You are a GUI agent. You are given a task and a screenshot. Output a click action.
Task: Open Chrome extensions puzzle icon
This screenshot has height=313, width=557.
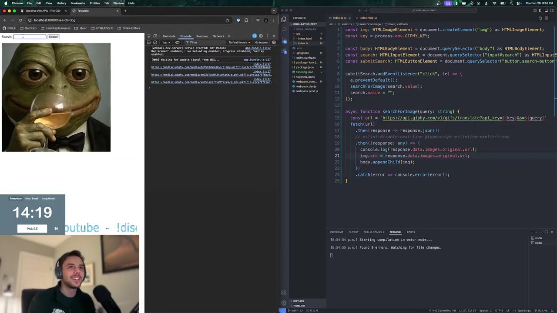pos(246,20)
